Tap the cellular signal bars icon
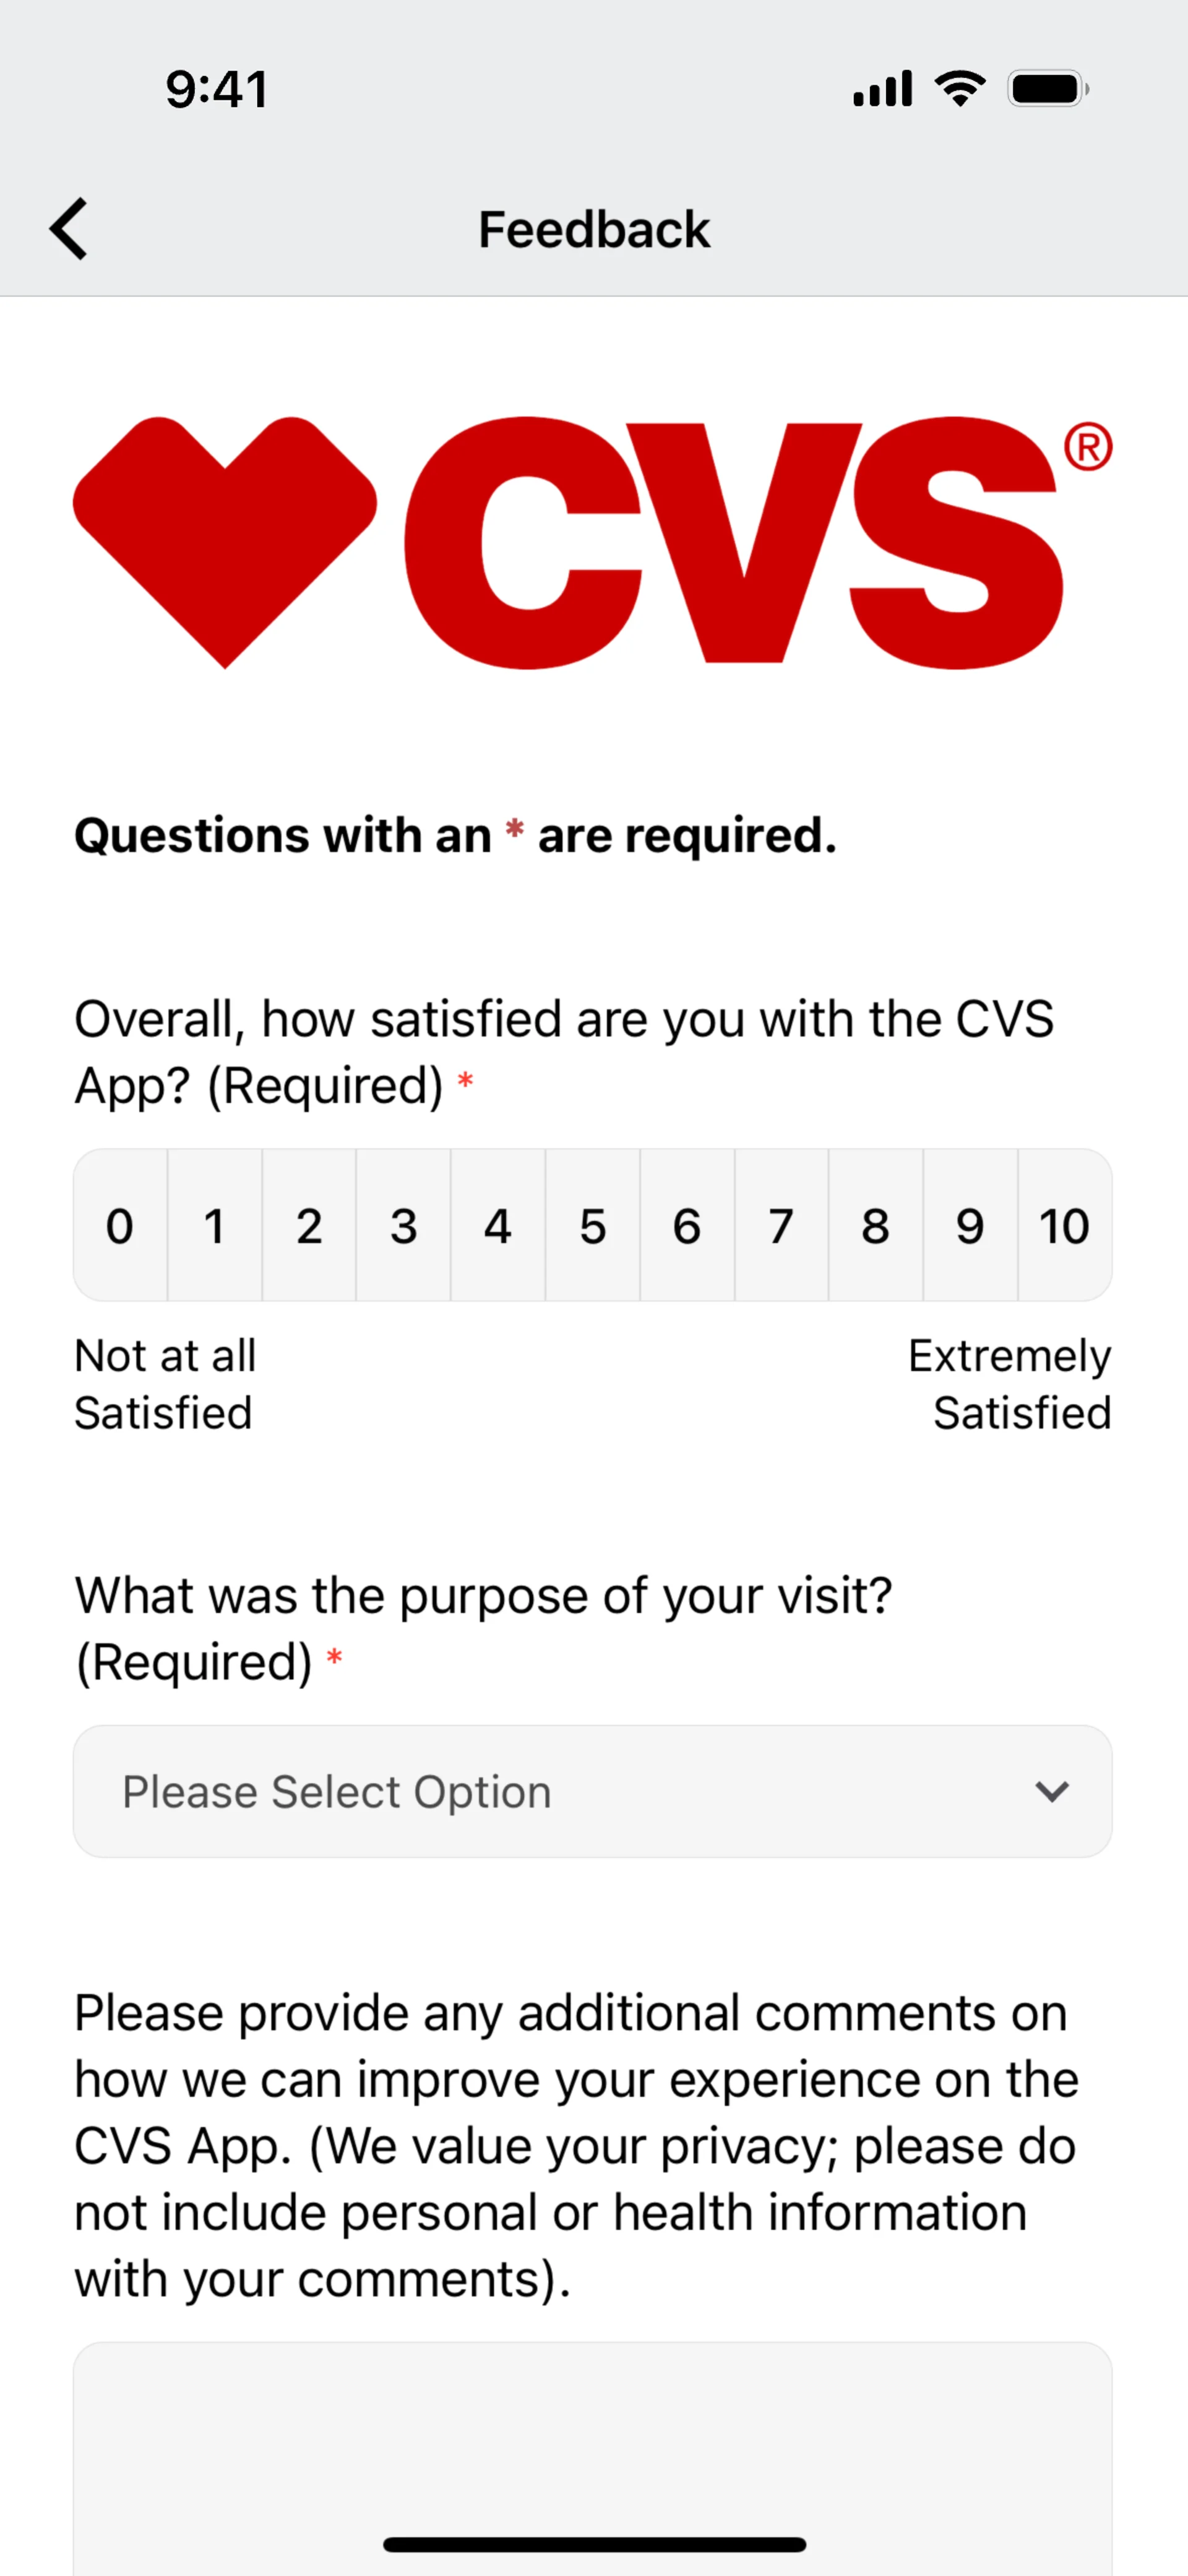The width and height of the screenshot is (1188, 2576). (x=882, y=89)
